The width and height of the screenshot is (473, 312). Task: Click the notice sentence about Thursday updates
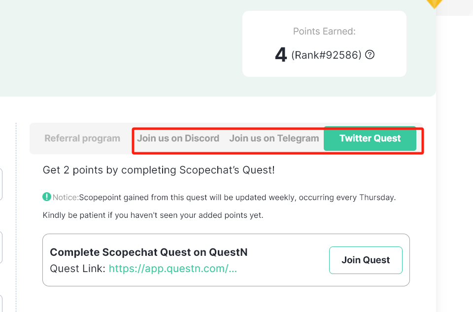(237, 197)
